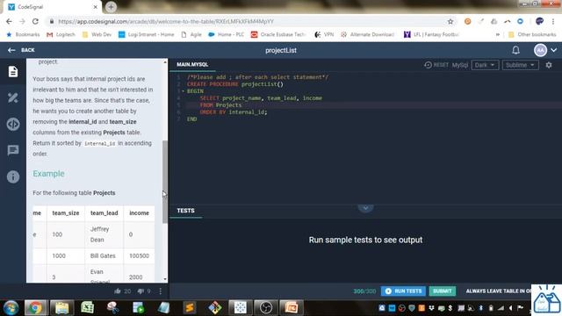Screen dimensions: 562x316
Task: Click the team_lead column header
Action: pos(104,212)
